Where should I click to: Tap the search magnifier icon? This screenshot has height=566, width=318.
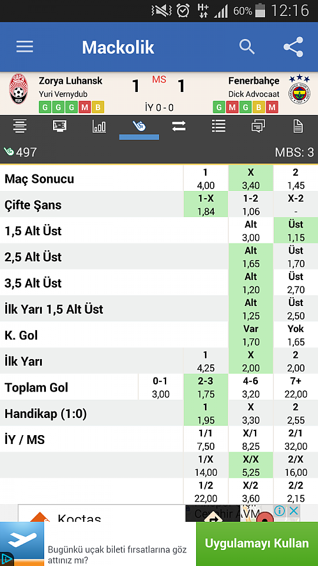click(x=247, y=47)
